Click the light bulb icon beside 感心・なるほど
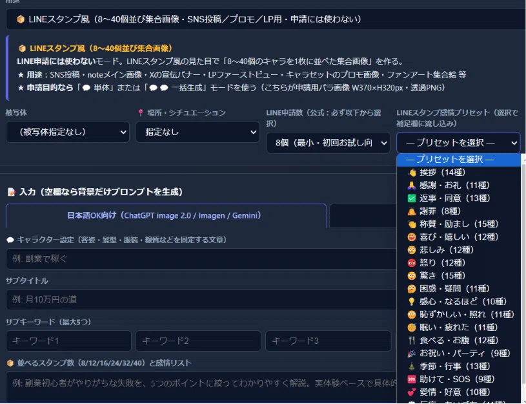526x404 pixels. pyautogui.click(x=412, y=302)
